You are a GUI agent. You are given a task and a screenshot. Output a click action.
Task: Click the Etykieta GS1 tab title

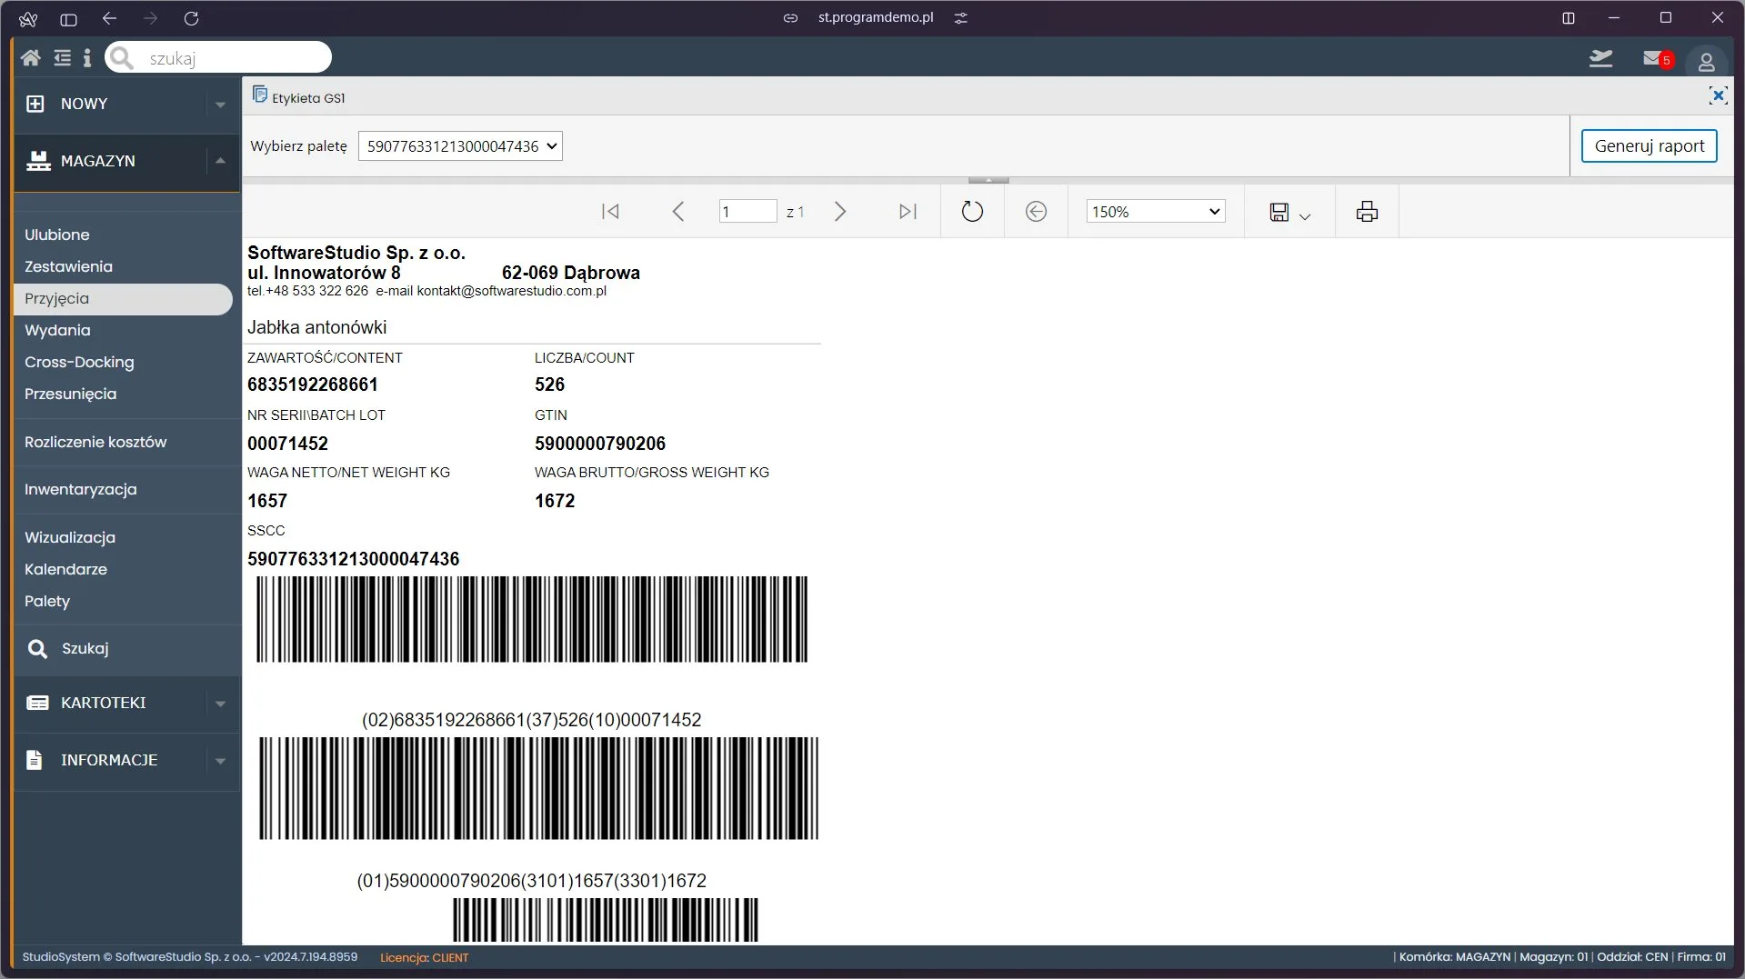pyautogui.click(x=308, y=98)
